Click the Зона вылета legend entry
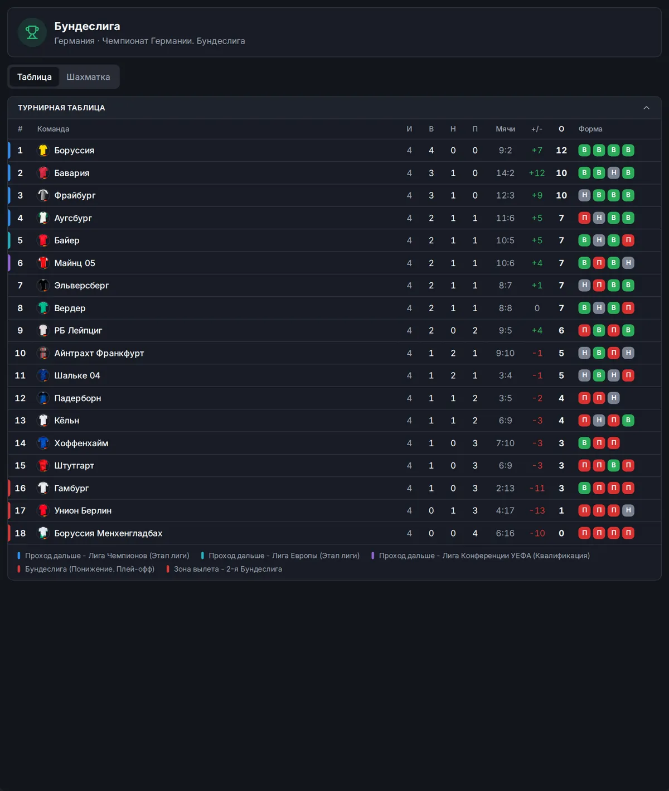The height and width of the screenshot is (791, 669). (224, 569)
